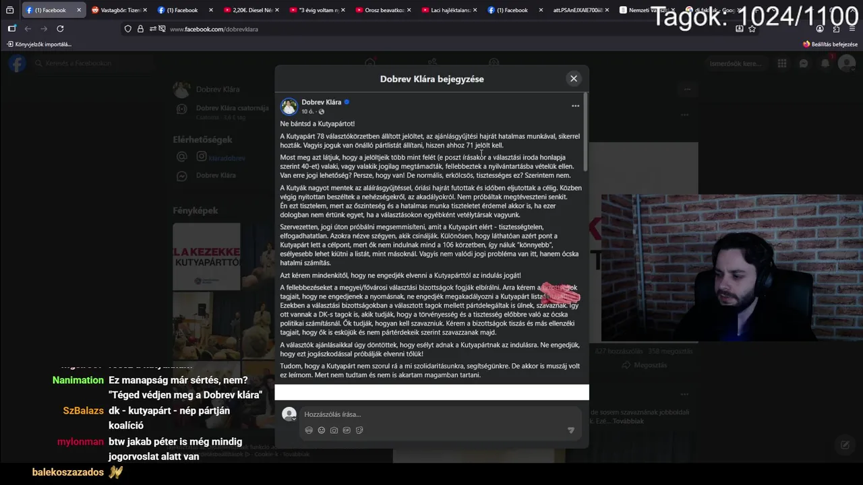Open Facebook notifications bell

point(825,63)
